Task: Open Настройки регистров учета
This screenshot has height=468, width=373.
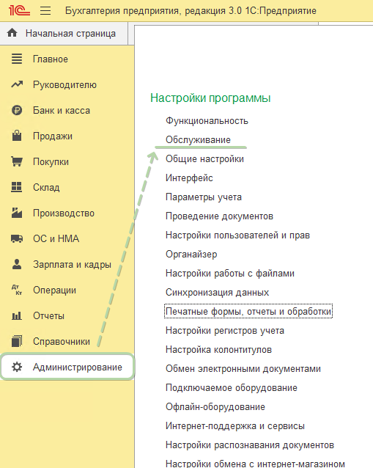Action: click(224, 331)
